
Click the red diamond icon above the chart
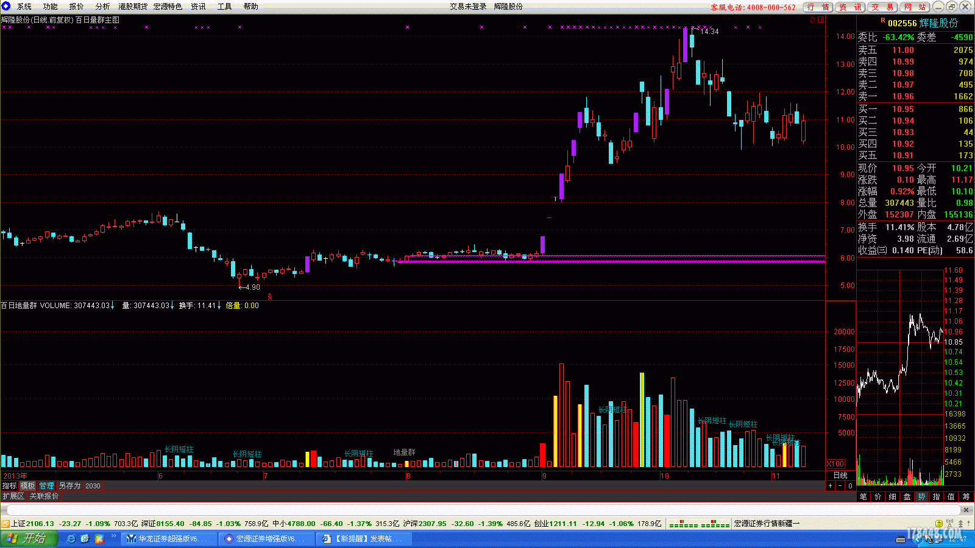812,20
